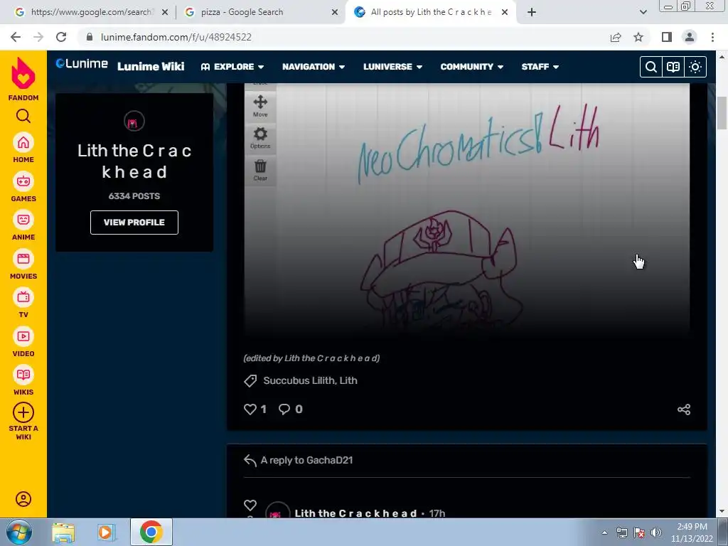Screen dimensions: 728x546
Task: Click the share page icon in the address bar
Action: pos(616,37)
